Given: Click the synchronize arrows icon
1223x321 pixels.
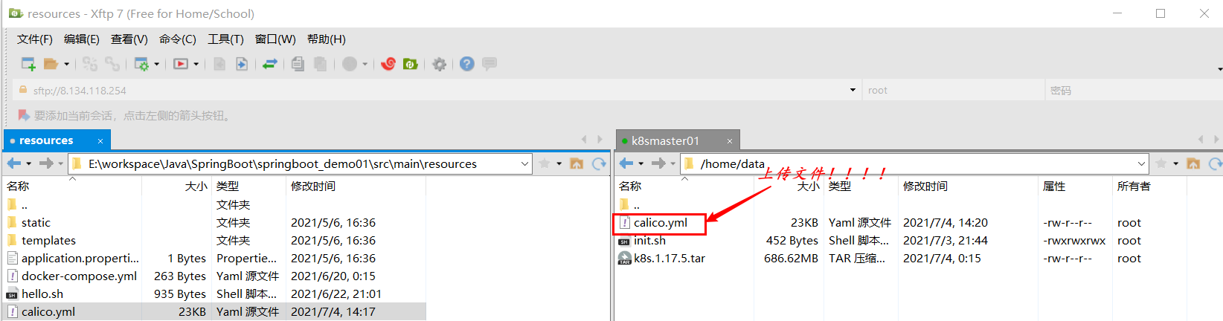Looking at the screenshot, I should point(270,64).
